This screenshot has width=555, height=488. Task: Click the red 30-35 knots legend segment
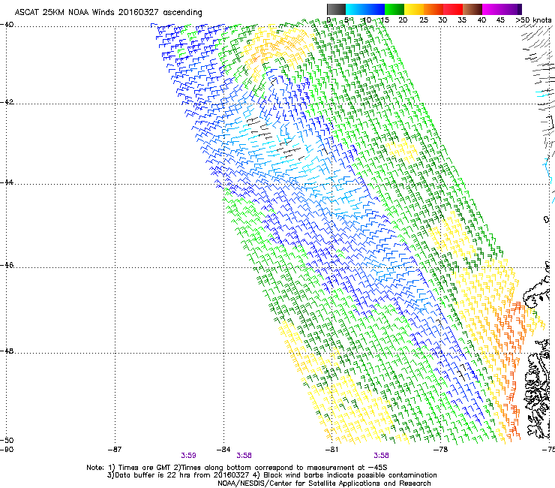coord(453,9)
